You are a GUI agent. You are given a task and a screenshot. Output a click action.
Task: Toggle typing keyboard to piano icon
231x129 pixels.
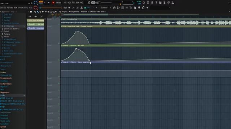coord(65,8)
